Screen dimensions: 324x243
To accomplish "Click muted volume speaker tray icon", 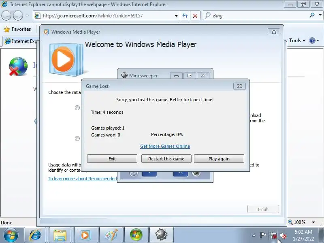I will point(283,235).
